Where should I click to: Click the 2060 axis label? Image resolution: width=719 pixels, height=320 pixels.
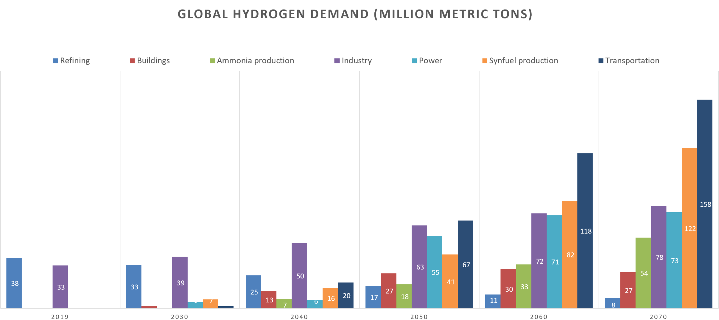(x=539, y=317)
